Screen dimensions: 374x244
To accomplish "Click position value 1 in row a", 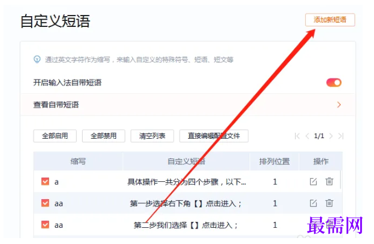I will pyautogui.click(x=275, y=182).
